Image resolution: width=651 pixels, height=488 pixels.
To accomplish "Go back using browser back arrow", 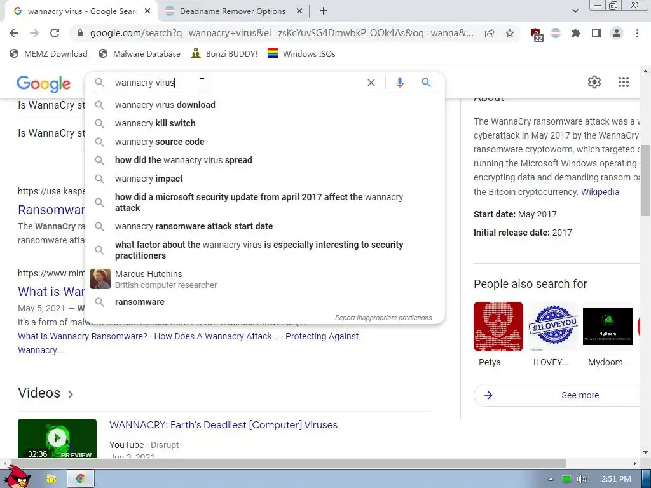I will [14, 33].
